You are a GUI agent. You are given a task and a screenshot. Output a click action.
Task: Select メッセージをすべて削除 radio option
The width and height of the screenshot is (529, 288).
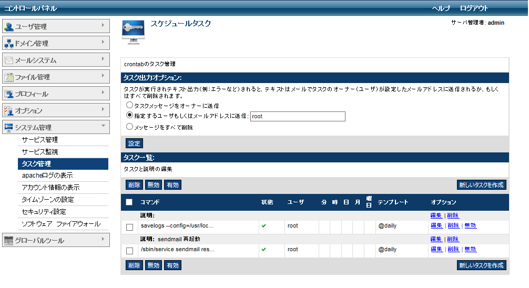point(129,127)
